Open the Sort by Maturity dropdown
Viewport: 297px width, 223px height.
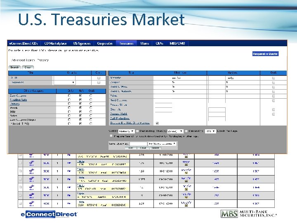coord(126,131)
